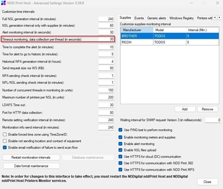
Task: Click Restart monitoration intervals button
Action: click(x=31, y=157)
